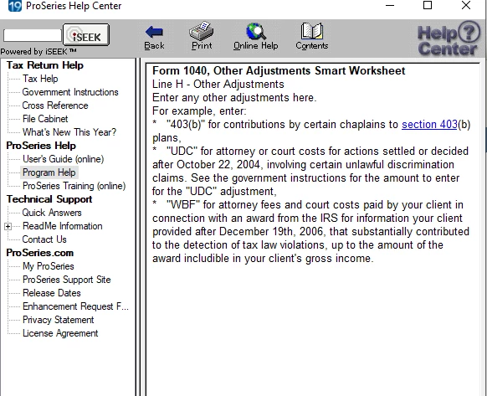The height and width of the screenshot is (396, 487).
Task: Click the Help Center logo
Action: (x=449, y=39)
